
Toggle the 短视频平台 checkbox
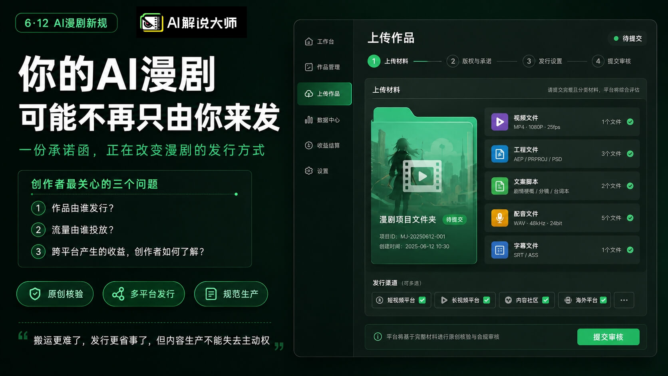point(422,300)
